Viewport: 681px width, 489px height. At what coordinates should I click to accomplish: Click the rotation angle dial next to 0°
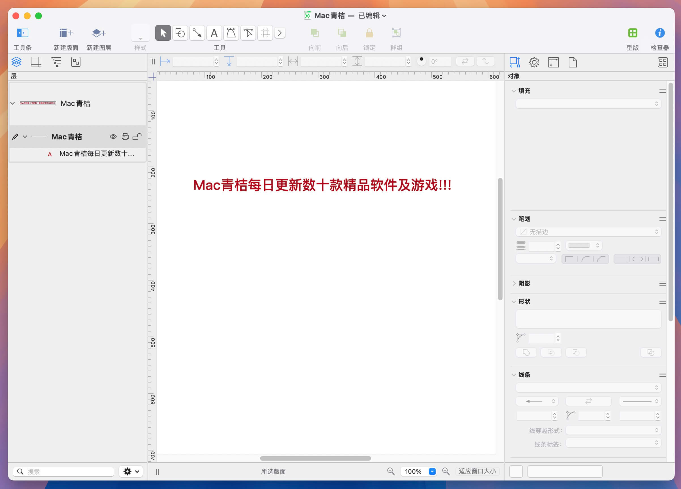point(422,61)
